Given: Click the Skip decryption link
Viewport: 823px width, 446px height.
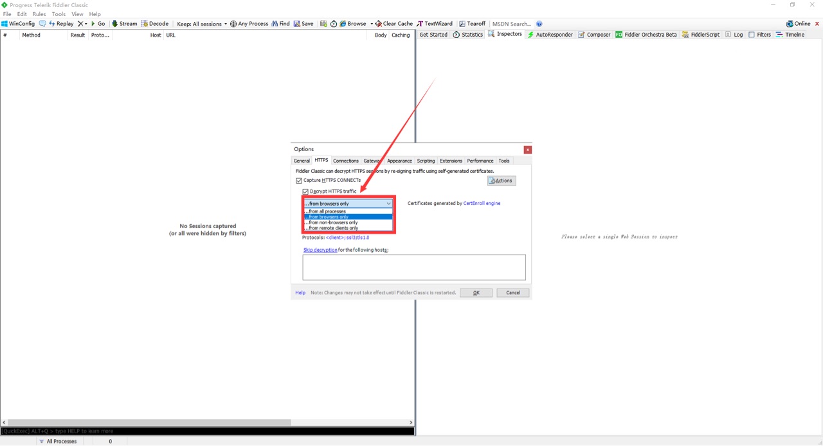Looking at the screenshot, I should pyautogui.click(x=320, y=250).
